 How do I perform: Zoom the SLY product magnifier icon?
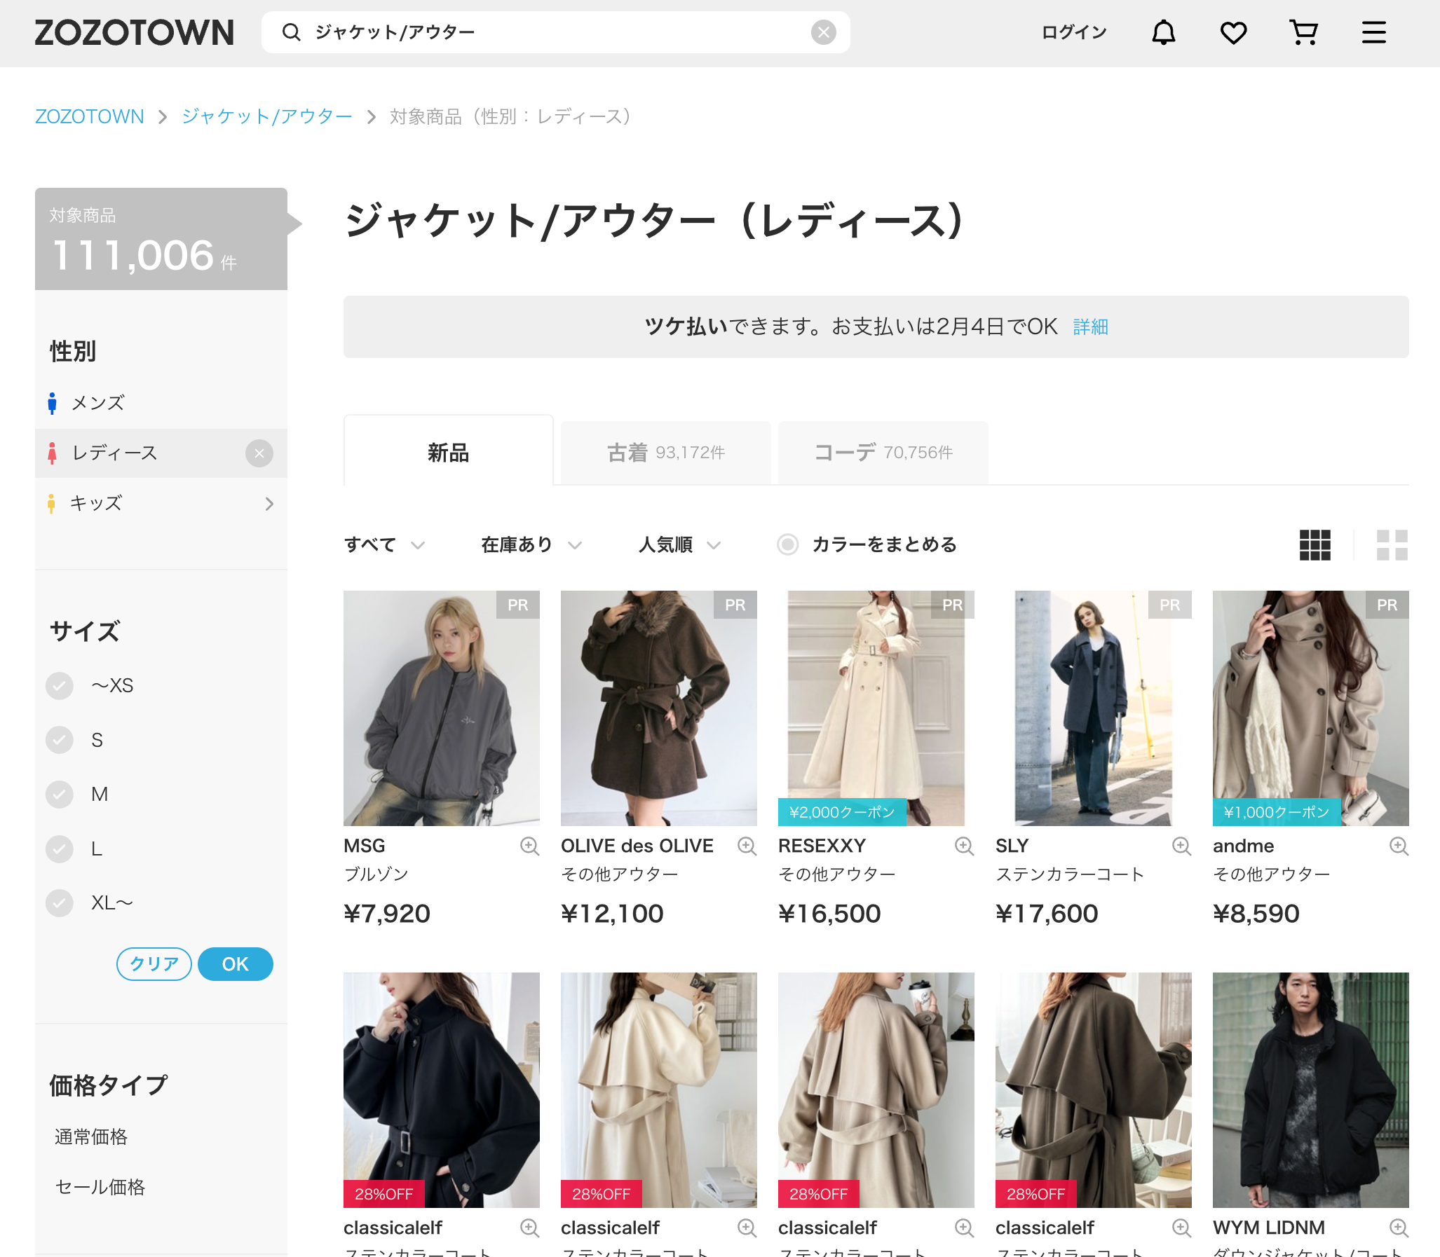pyautogui.click(x=1182, y=846)
